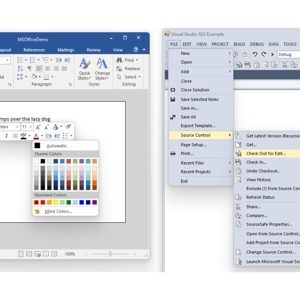Click the Format Painter brush in mini toolbar
Image resolution: width=300 pixels, height=300 pixels.
coord(68,127)
